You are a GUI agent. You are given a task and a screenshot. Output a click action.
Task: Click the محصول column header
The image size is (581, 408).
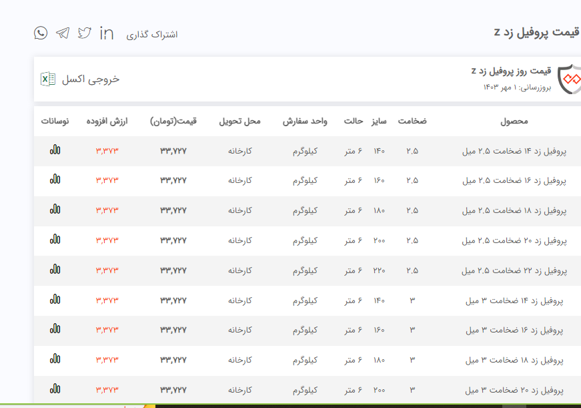click(514, 122)
